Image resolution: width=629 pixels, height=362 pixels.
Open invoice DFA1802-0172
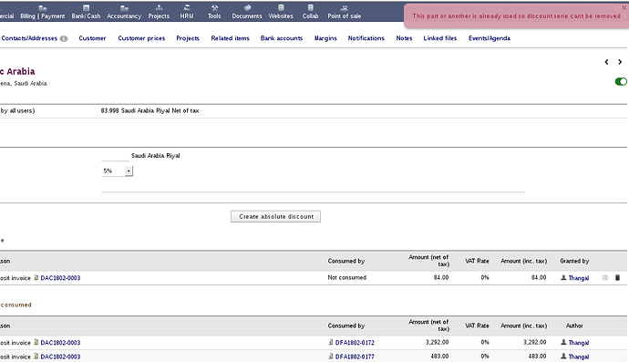tap(355, 343)
